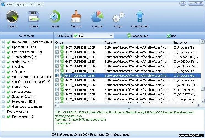Open the Откат restore tool
Viewport: 205px width, 138px height.
point(55,19)
